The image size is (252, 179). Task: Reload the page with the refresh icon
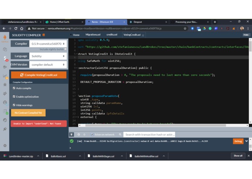(16, 28)
